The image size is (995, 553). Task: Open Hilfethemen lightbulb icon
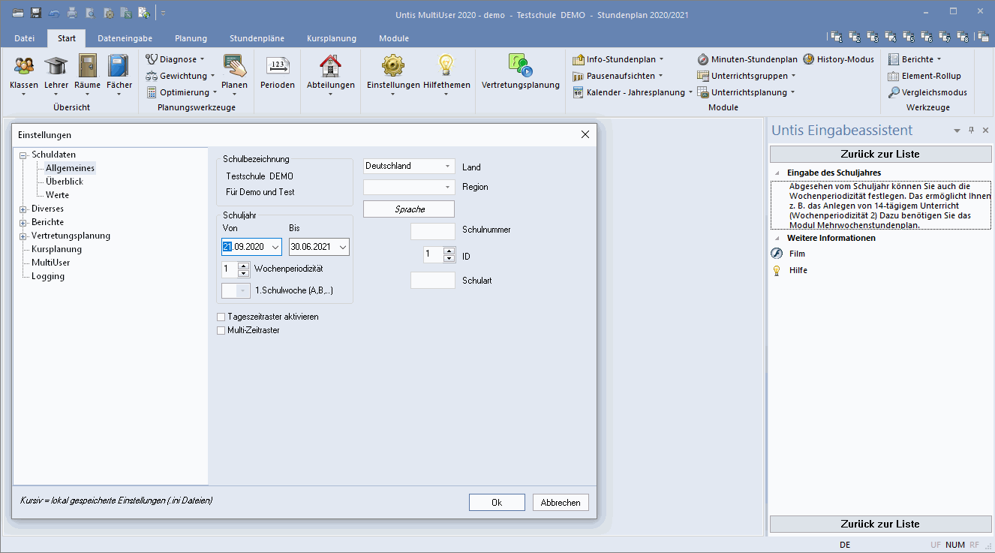pos(446,66)
